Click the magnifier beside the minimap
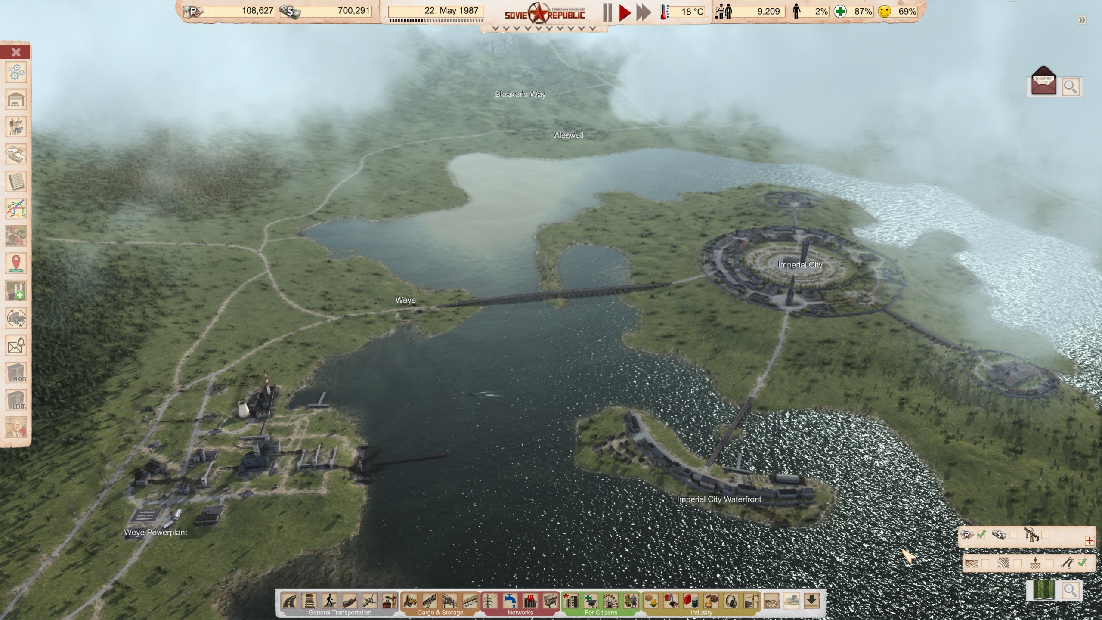 tap(1070, 590)
